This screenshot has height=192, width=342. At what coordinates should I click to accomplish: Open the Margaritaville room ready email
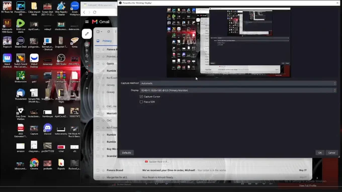tap(203, 177)
